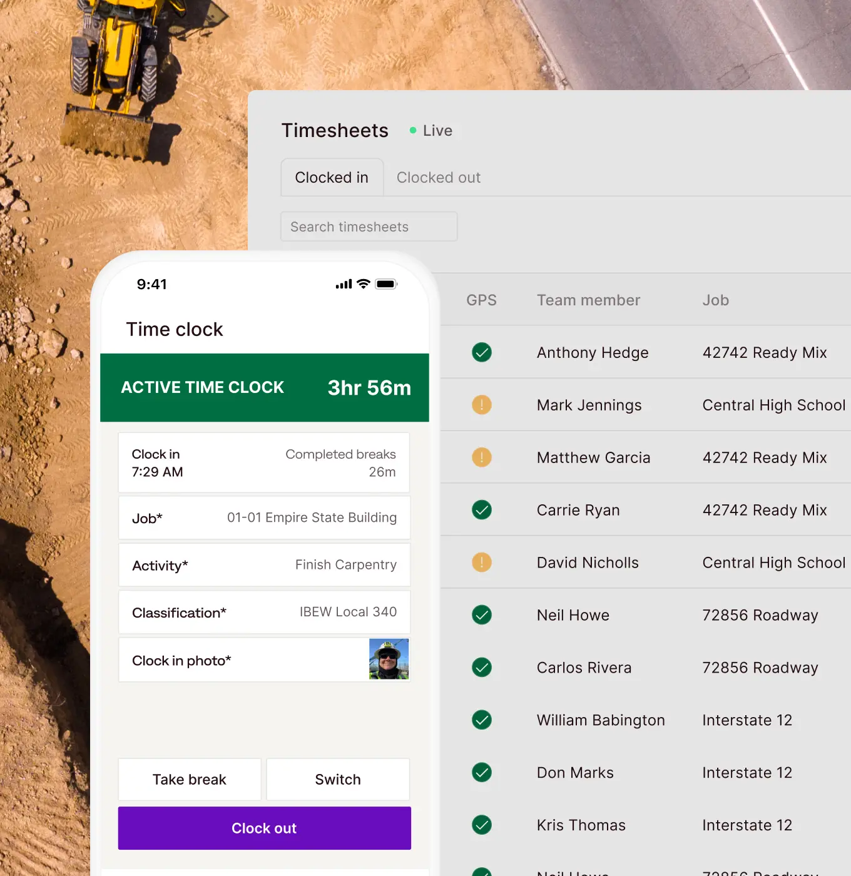851x876 pixels.
Task: Click Kris Thomas' job Interstate 12
Action: [747, 826]
